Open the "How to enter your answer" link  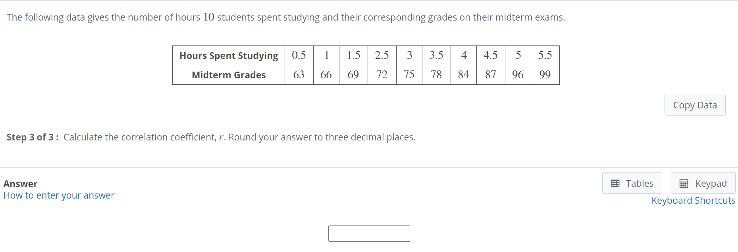(59, 195)
